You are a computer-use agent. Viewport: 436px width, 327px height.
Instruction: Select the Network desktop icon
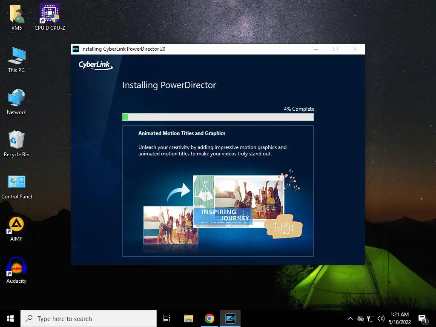coord(17,102)
